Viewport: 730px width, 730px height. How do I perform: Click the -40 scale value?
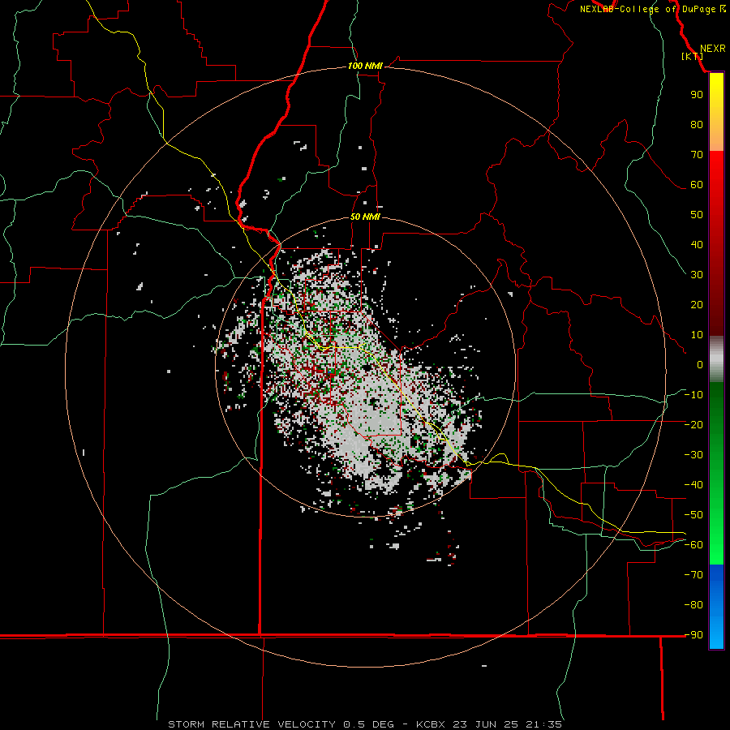coord(693,485)
